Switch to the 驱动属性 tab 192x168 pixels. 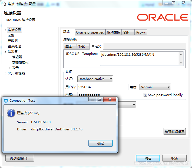tap(114, 32)
